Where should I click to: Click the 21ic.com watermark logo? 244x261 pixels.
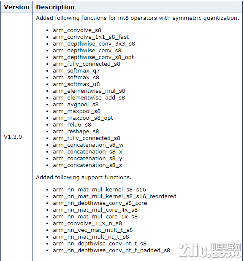coord(210,250)
